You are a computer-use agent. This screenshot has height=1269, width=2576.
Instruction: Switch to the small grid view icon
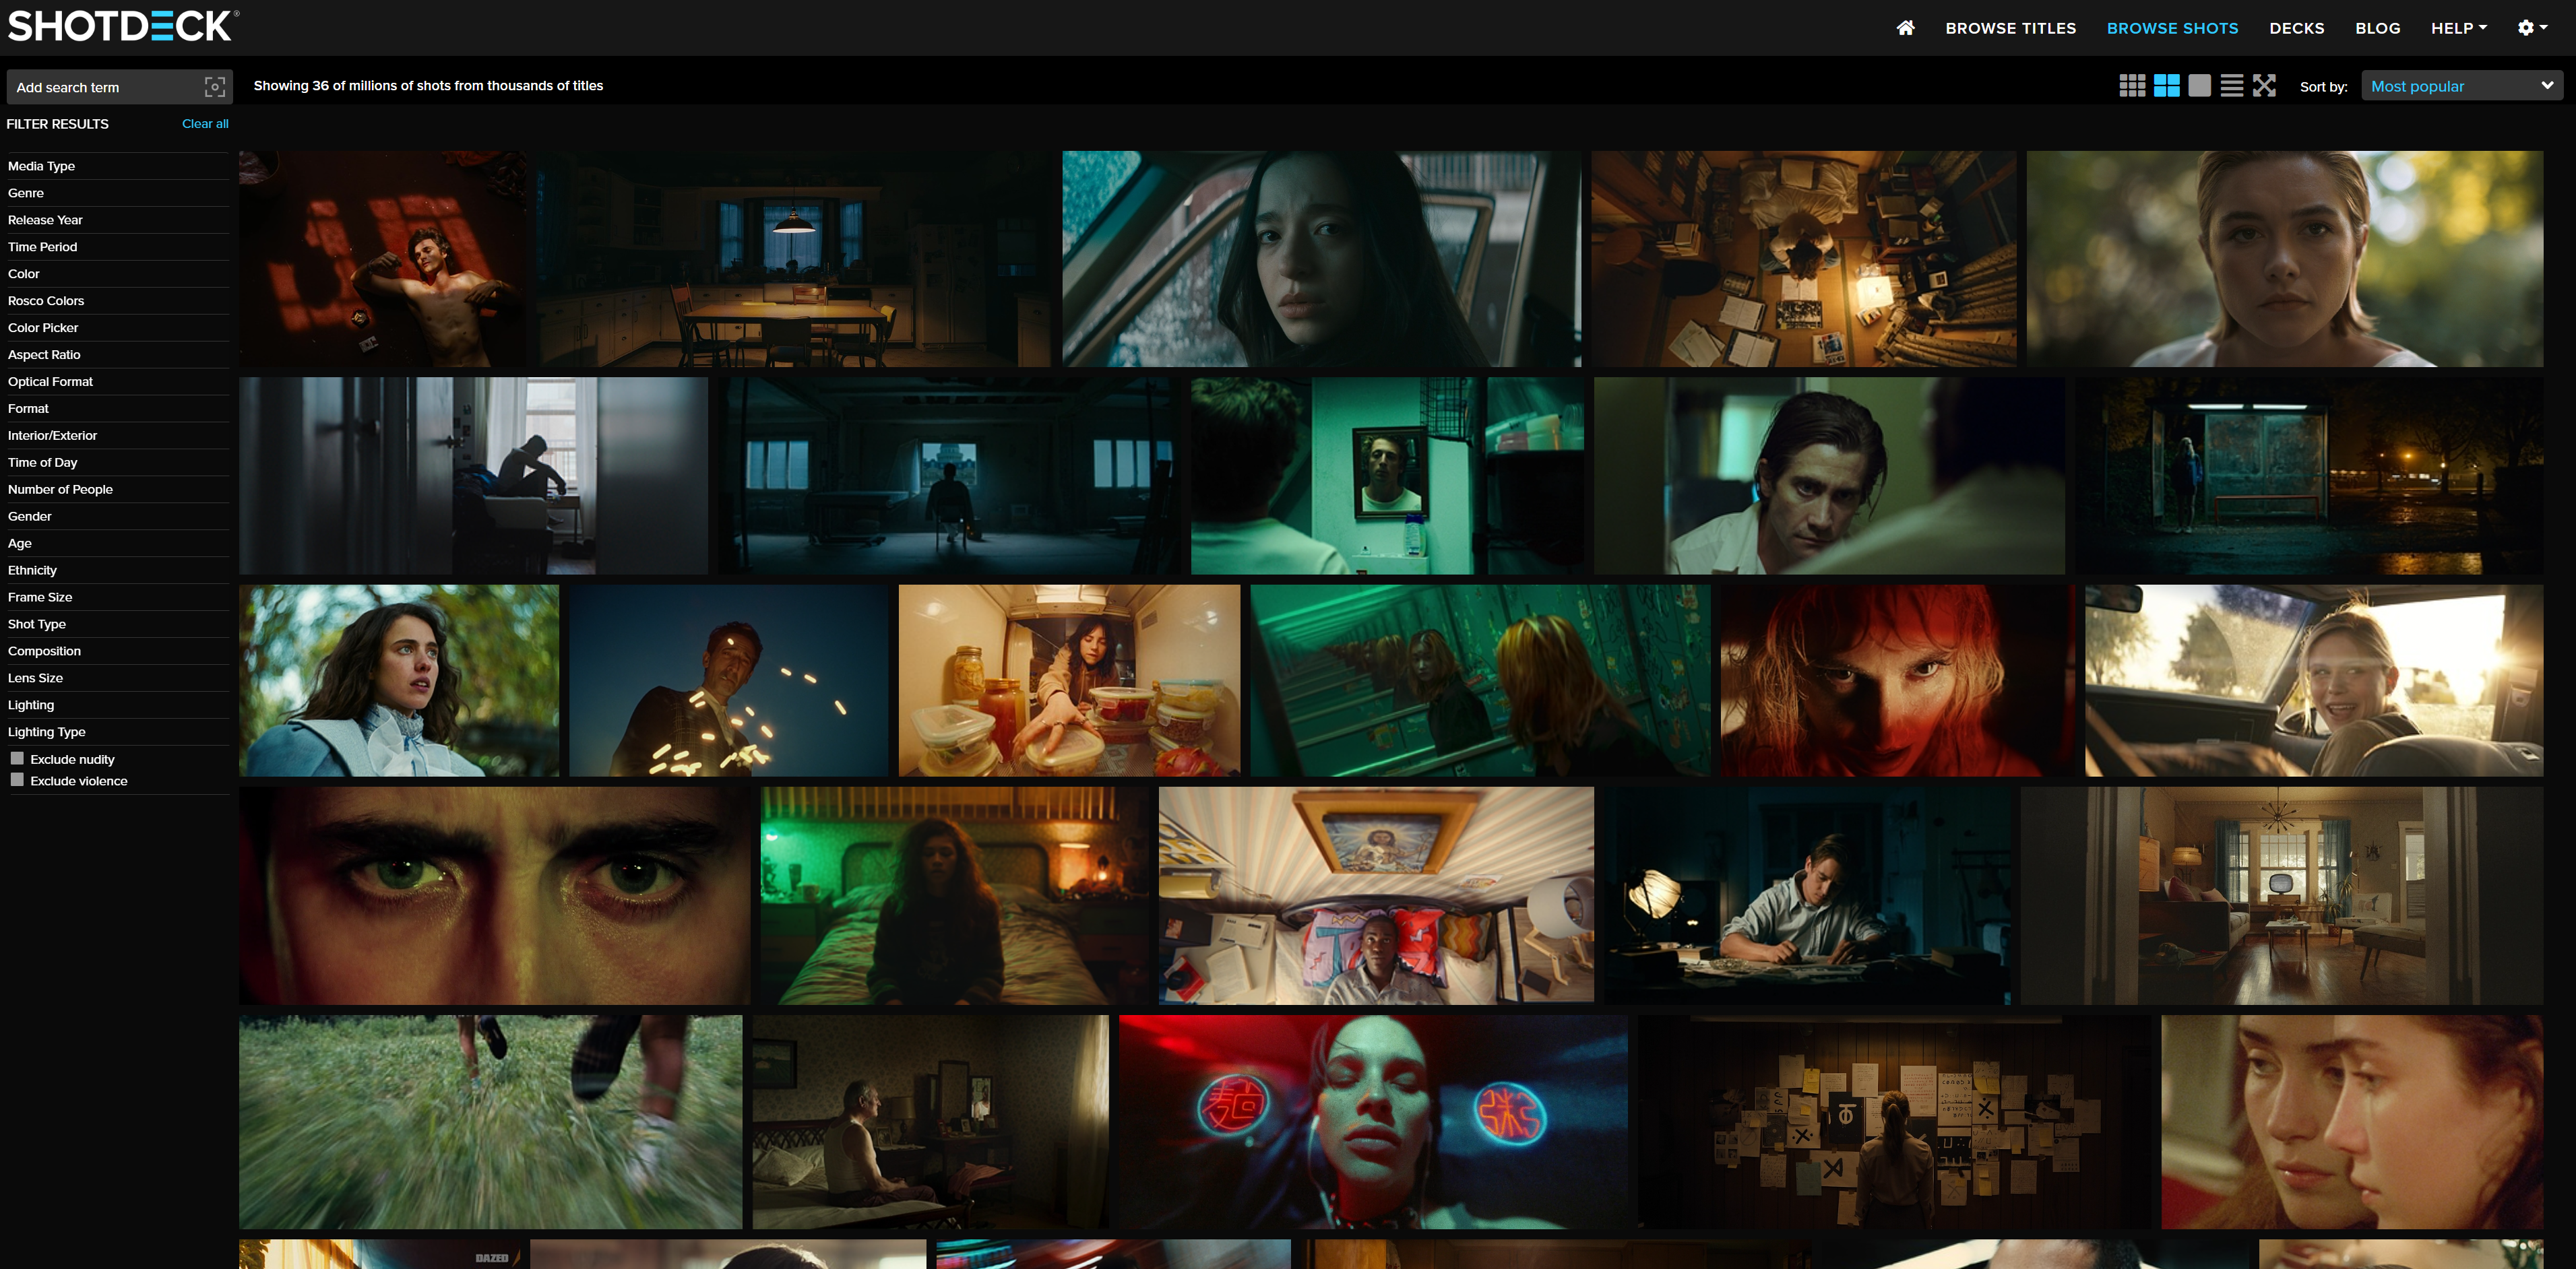tap(2132, 86)
